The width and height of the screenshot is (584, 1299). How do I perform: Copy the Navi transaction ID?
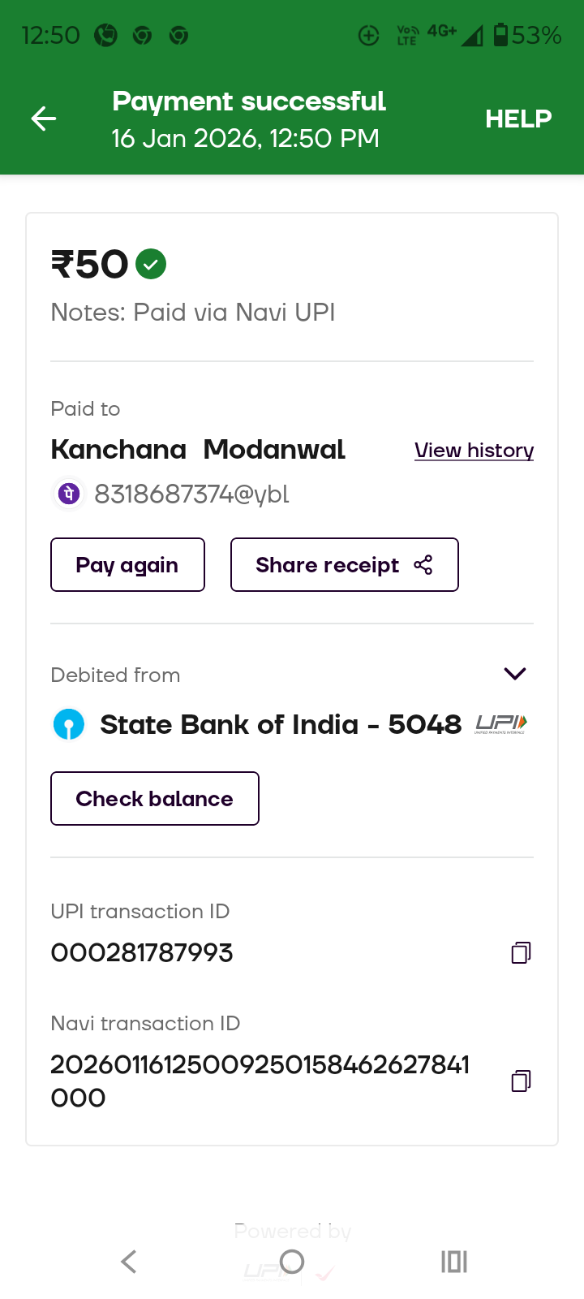click(x=521, y=1081)
